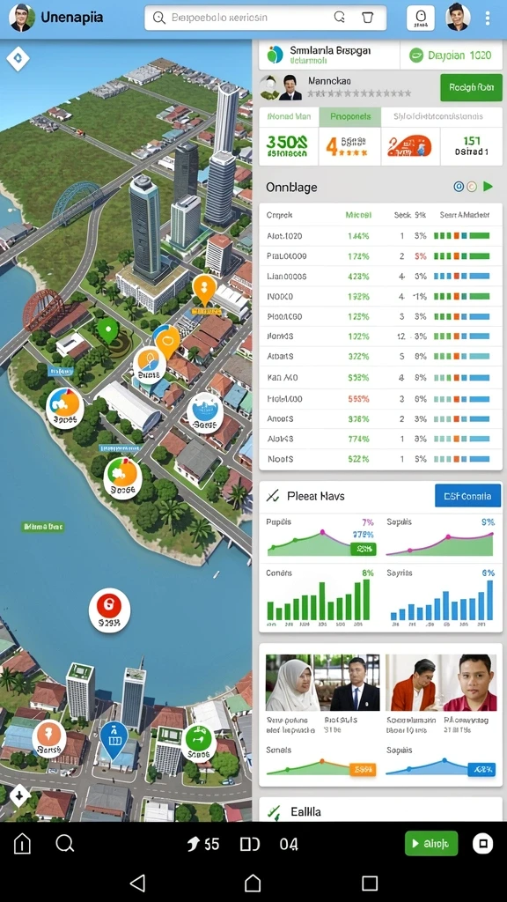The height and width of the screenshot is (902, 507).
Task: Tap the trash icon in the search bar
Action: coord(367,18)
